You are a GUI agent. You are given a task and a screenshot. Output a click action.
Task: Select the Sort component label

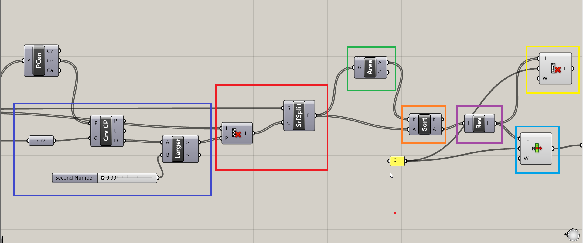pyautogui.click(x=424, y=124)
